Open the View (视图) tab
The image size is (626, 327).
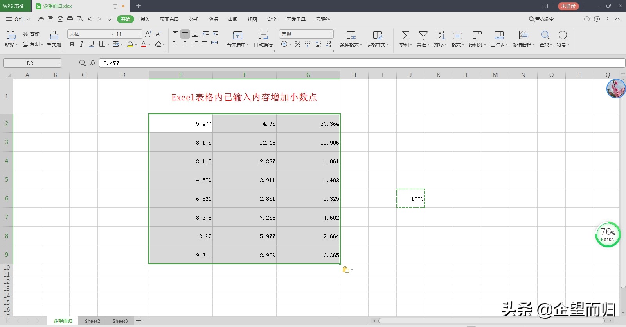pyautogui.click(x=252, y=19)
